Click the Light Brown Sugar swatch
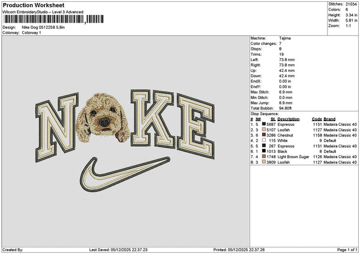 click(x=264, y=156)
